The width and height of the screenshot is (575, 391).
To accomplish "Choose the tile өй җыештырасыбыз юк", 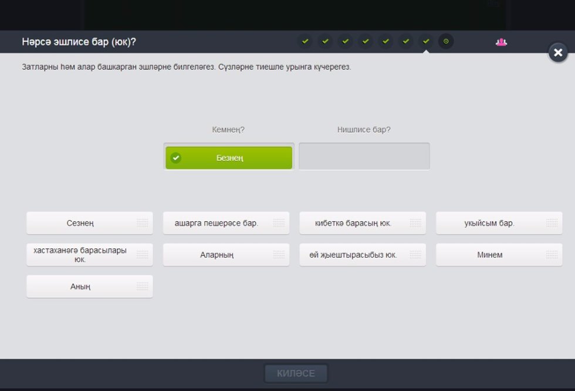I will pyautogui.click(x=353, y=255).
